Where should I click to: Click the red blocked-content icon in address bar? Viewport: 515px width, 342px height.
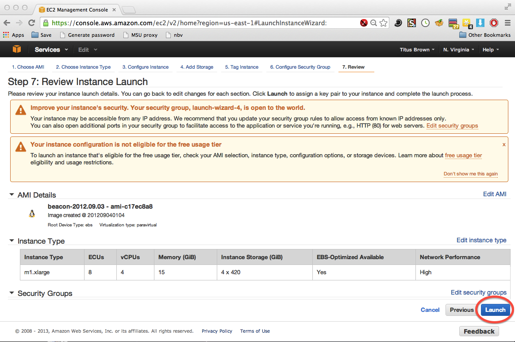click(364, 23)
